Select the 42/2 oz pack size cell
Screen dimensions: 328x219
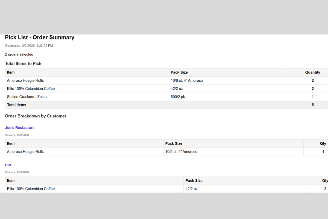click(x=177, y=88)
